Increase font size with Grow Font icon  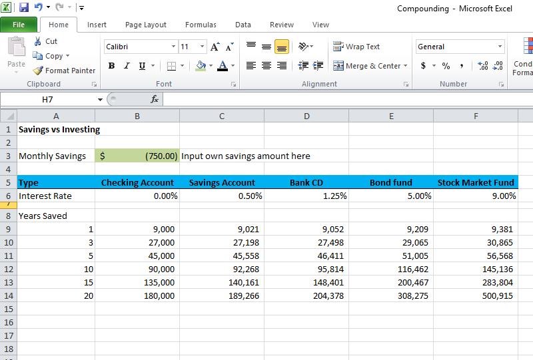coord(215,47)
